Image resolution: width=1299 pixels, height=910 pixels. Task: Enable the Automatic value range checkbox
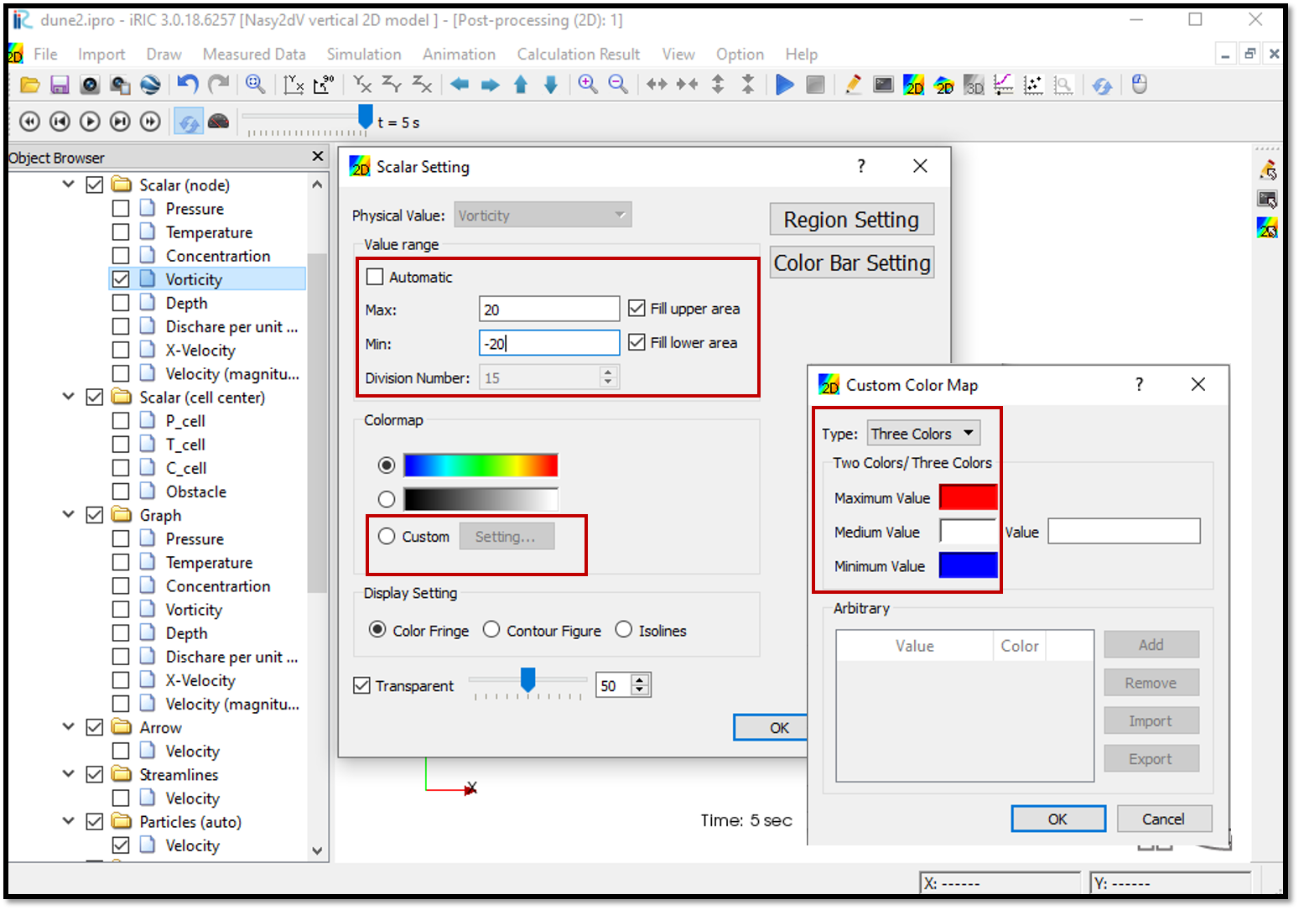[375, 277]
